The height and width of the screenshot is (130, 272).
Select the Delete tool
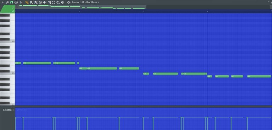click(x=40, y=2)
